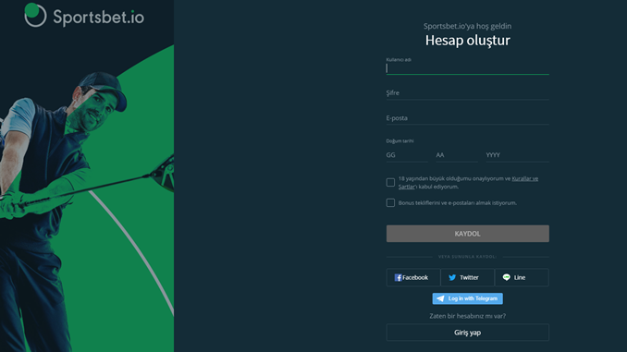Sign up with the Twitter button
This screenshot has height=352, width=627.
point(467,277)
